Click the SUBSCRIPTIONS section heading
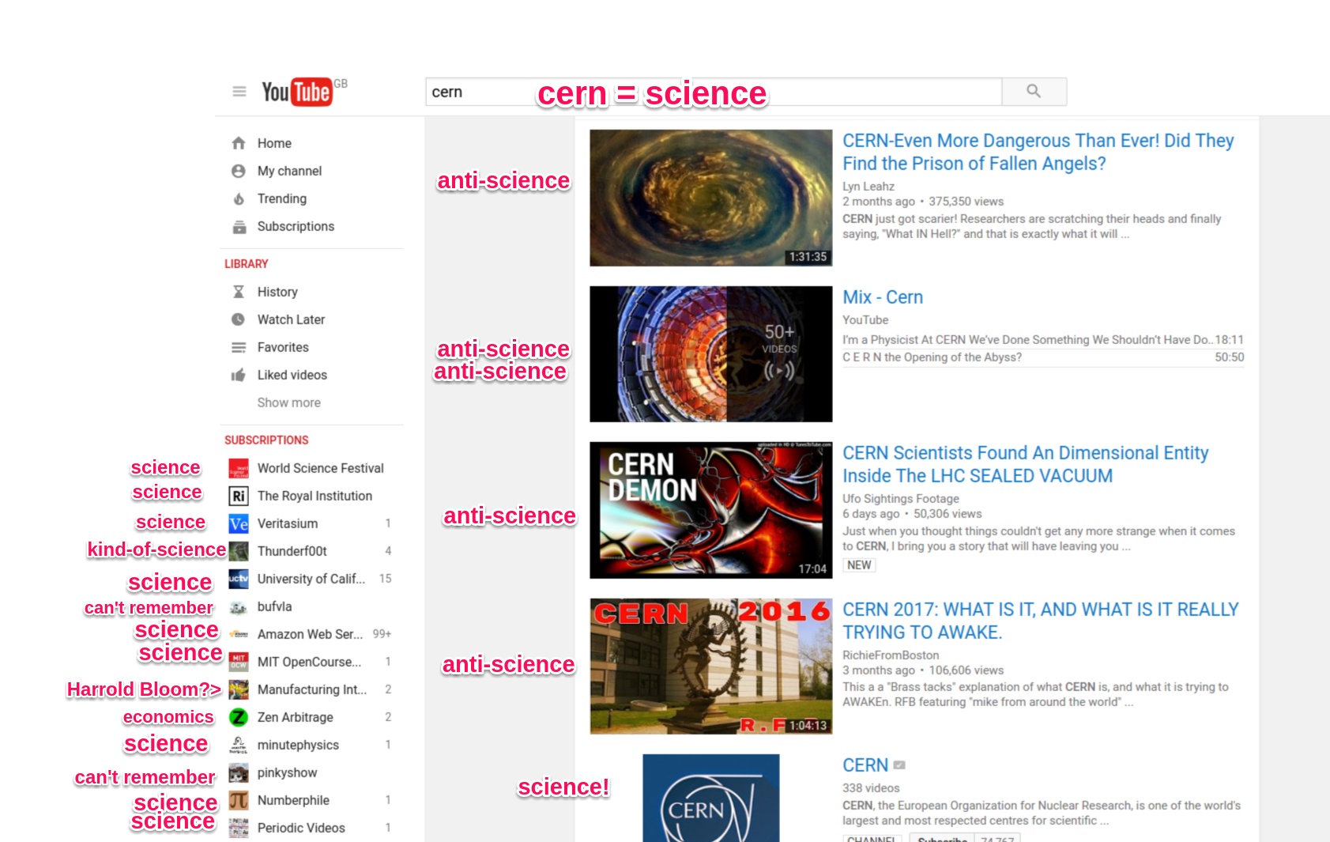Screen dimensions: 1330x842 pos(266,440)
